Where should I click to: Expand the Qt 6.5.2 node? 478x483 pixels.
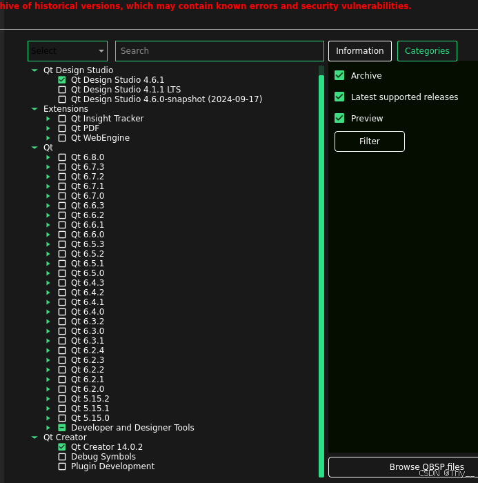(48, 254)
